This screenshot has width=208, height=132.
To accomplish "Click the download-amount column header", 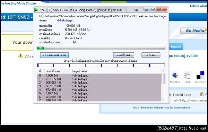I will pos(57,71).
